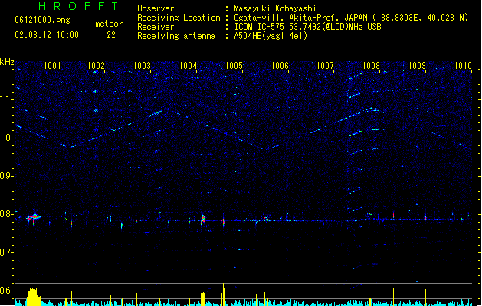Click the red meteor echo on the 0.8 kHz line before 1001
This screenshot has width=482, height=306.
tap(34, 217)
